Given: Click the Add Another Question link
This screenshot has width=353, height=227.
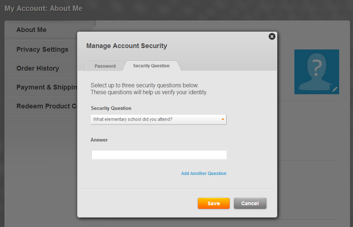Looking at the screenshot, I should [x=204, y=174].
